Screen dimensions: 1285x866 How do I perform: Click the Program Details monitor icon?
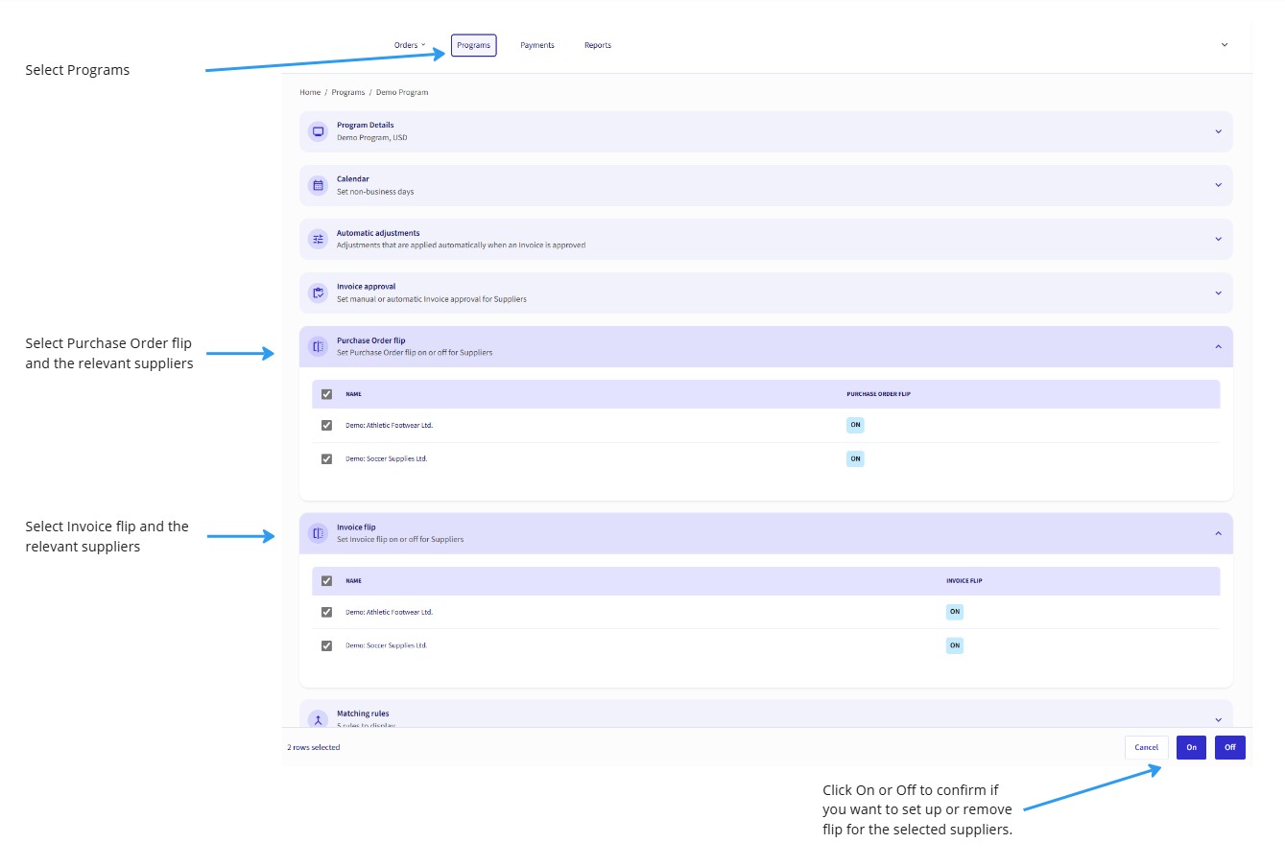pyautogui.click(x=318, y=131)
